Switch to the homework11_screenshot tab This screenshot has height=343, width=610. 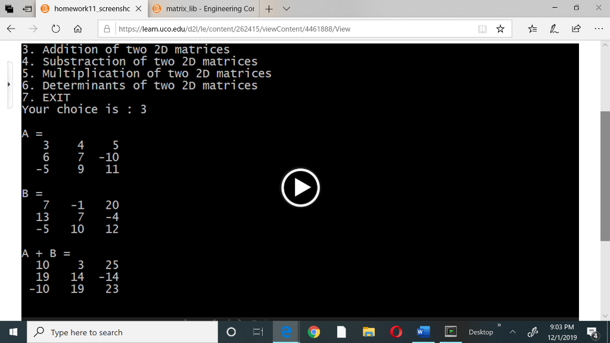click(x=89, y=8)
